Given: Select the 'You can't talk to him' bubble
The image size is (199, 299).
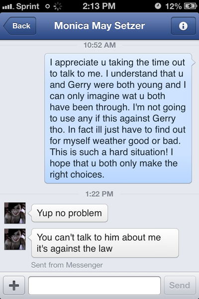Looking at the screenshot, I should (x=105, y=243).
